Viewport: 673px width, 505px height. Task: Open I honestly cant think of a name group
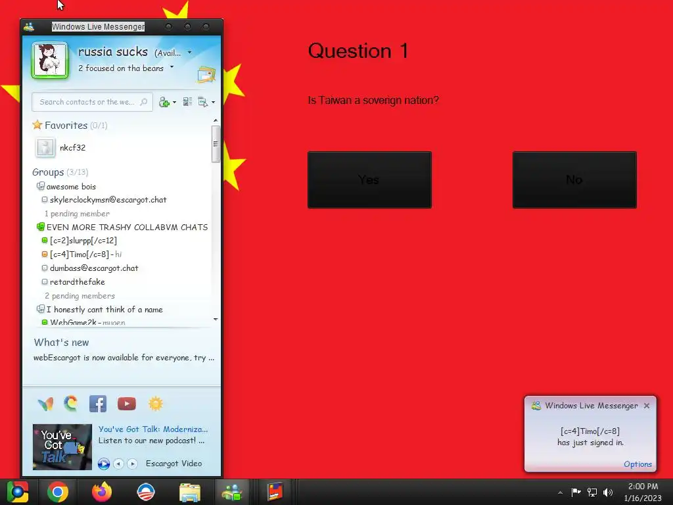104,310
